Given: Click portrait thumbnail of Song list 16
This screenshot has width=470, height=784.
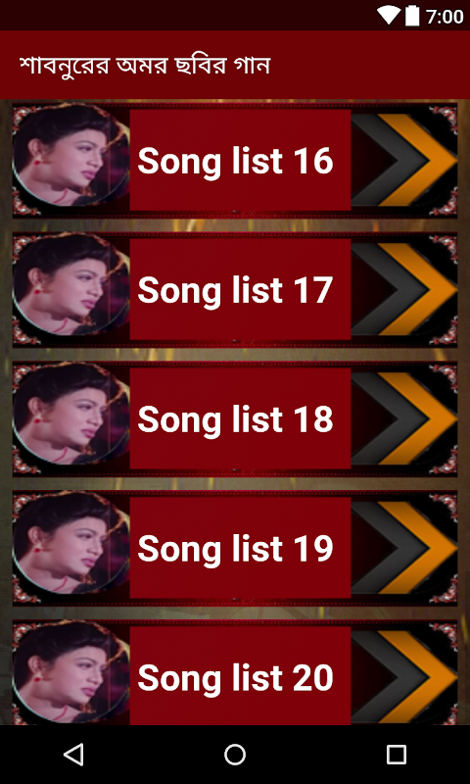Looking at the screenshot, I should pos(70,155).
